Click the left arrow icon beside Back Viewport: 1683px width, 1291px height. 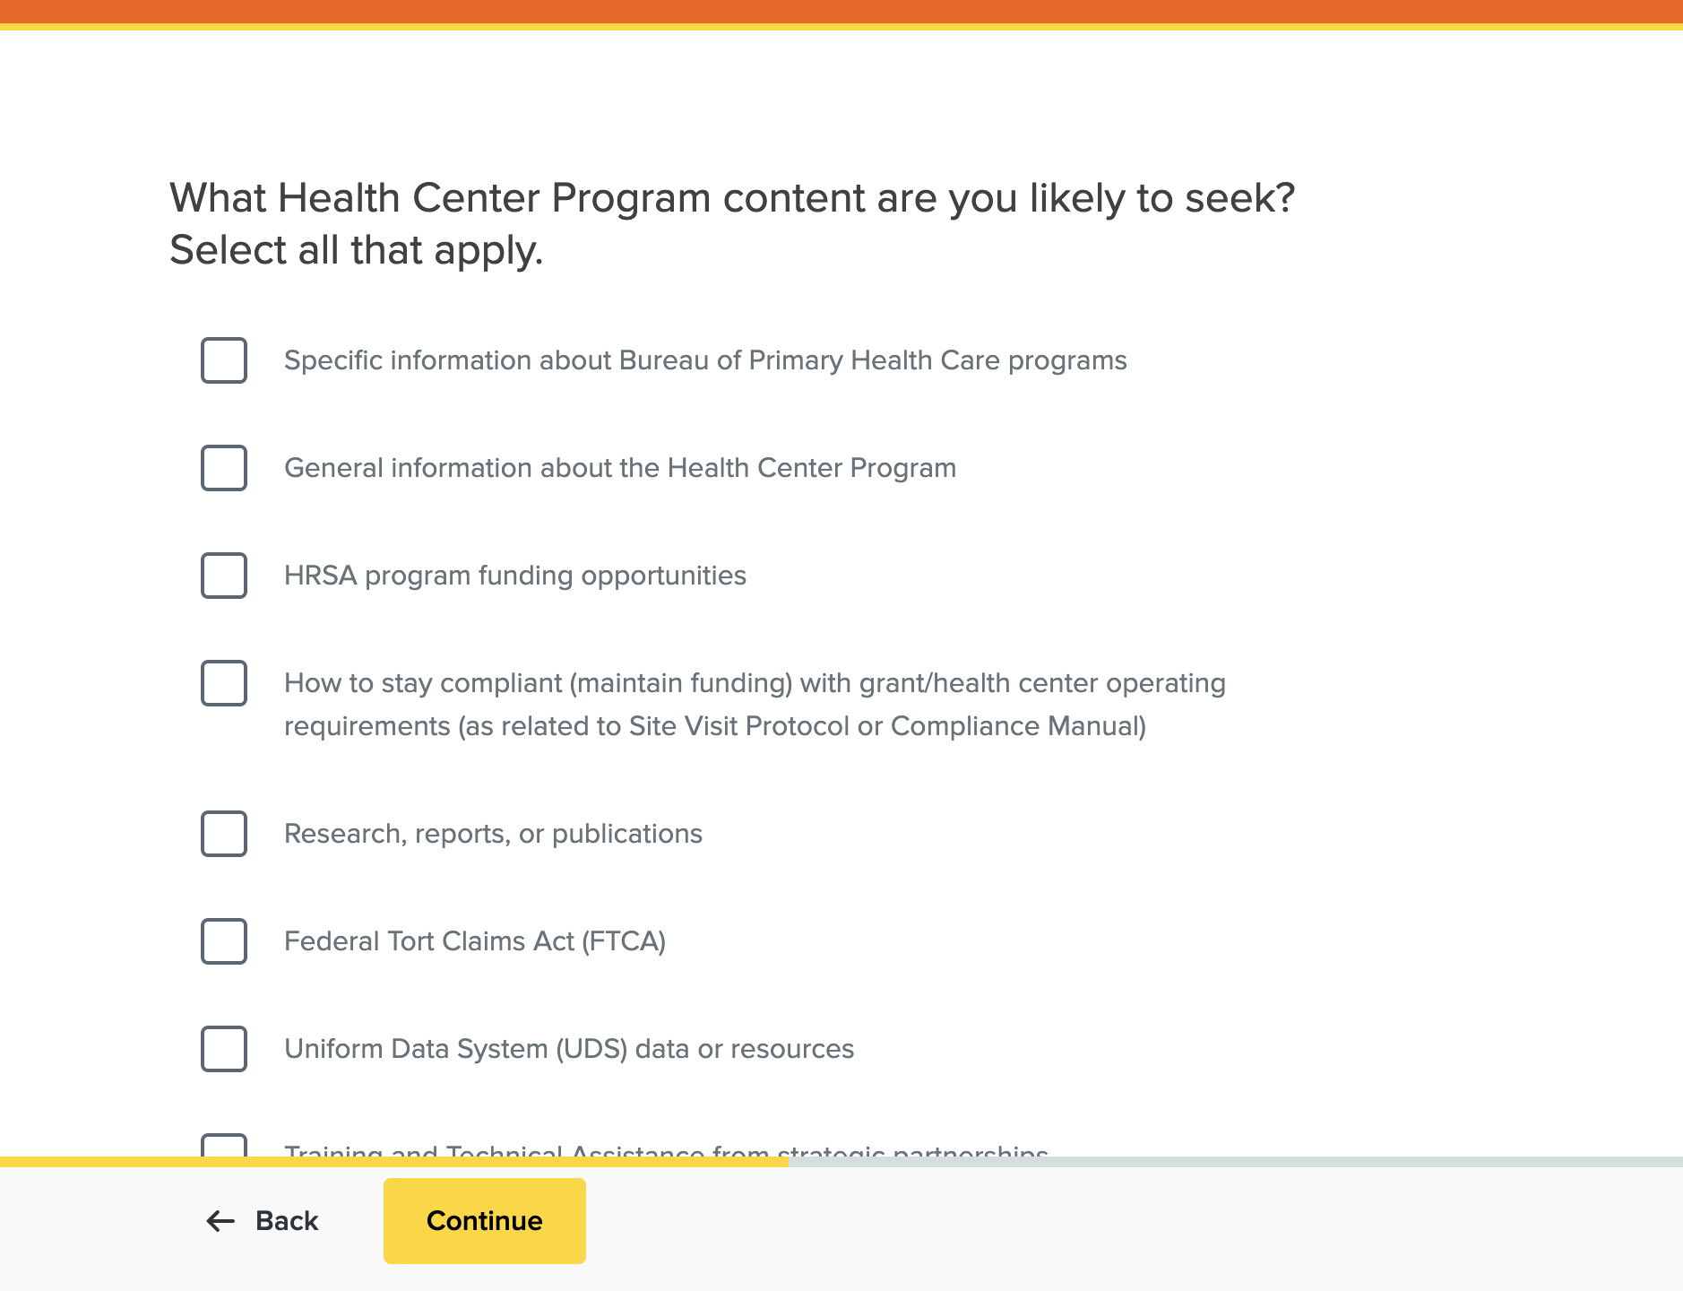pyautogui.click(x=220, y=1221)
